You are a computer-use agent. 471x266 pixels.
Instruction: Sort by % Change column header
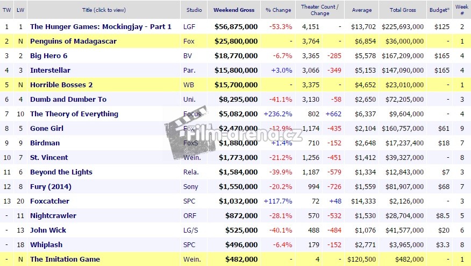click(279, 10)
